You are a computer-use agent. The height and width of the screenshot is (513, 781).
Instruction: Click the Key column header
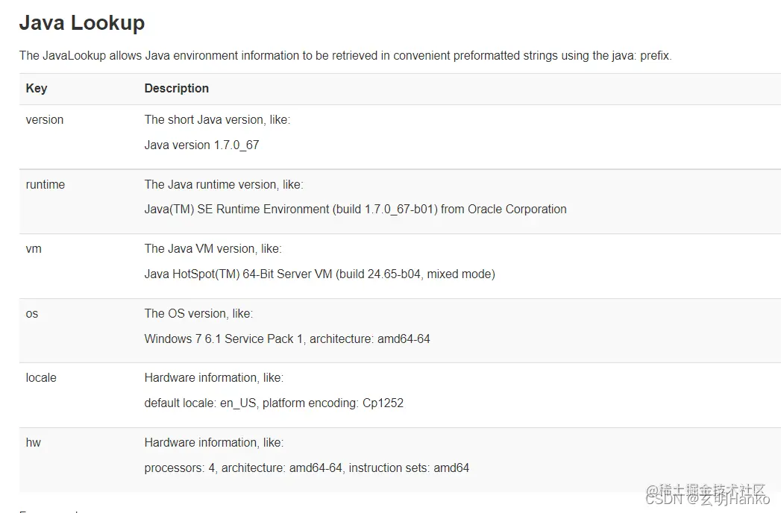37,88
